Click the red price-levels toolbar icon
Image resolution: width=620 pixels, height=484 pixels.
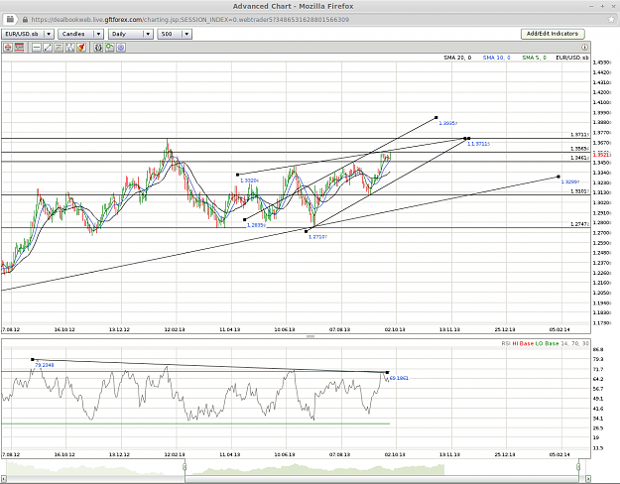(x=19, y=48)
